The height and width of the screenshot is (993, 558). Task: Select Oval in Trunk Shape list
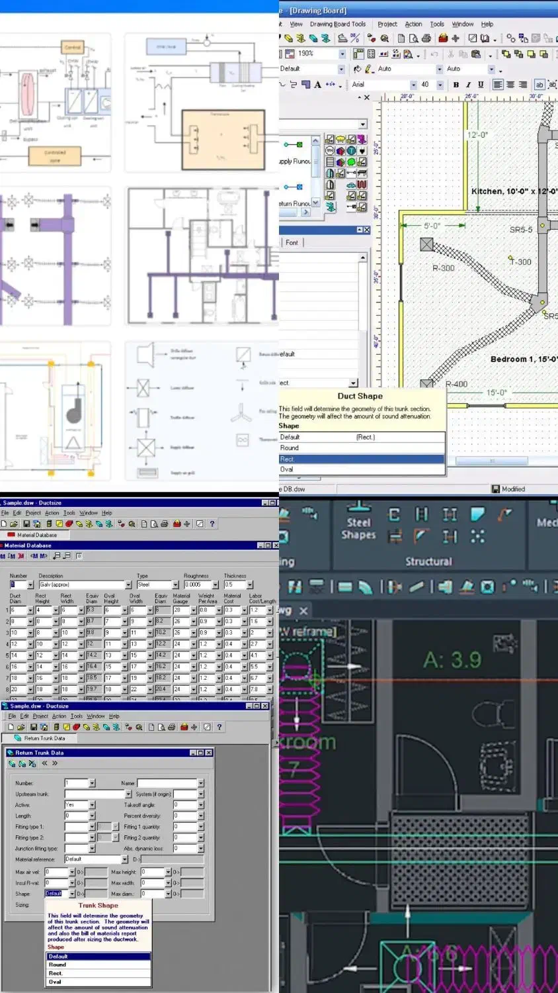(99, 982)
